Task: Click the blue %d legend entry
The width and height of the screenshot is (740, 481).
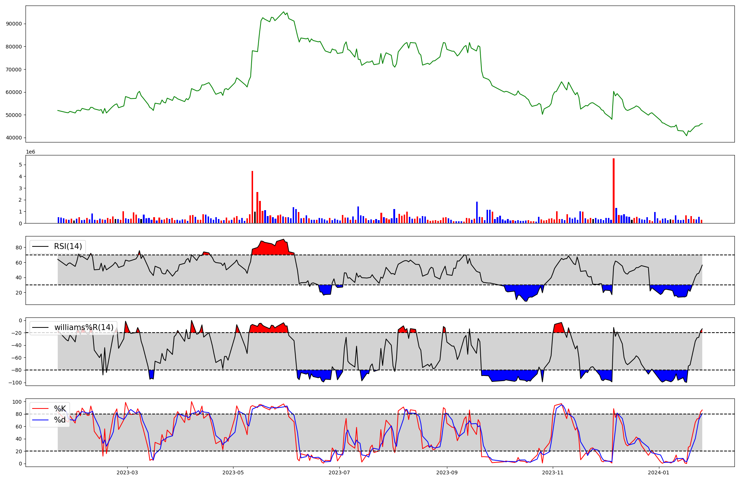Action: click(x=60, y=420)
